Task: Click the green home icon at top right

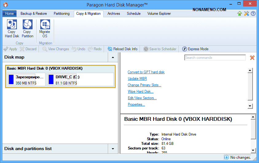Action: click(240, 14)
